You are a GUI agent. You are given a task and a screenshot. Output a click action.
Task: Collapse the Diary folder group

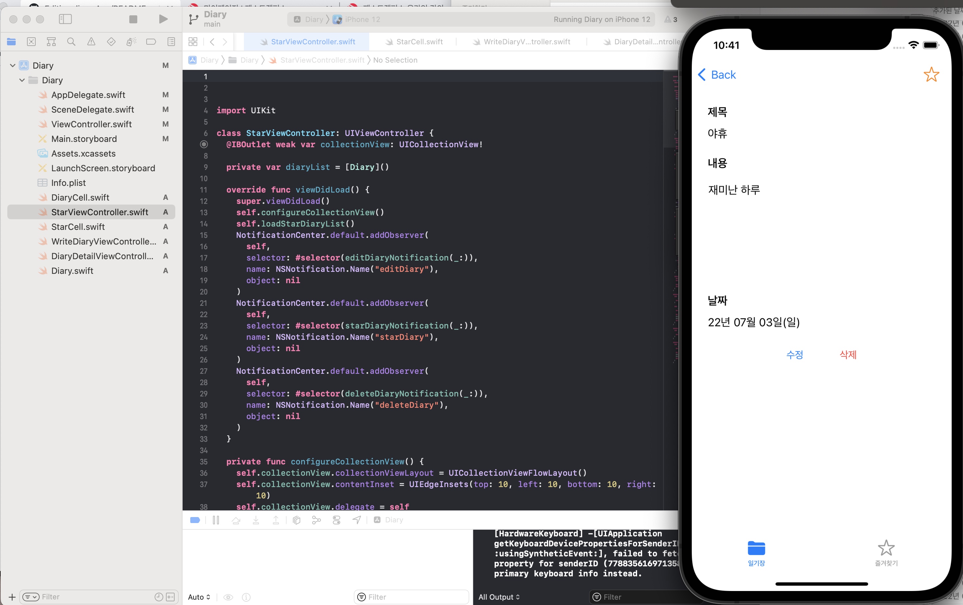22,80
